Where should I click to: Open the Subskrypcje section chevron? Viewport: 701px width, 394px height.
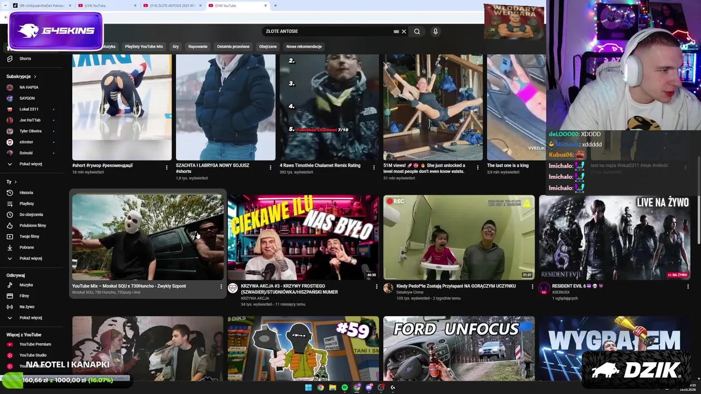point(35,77)
